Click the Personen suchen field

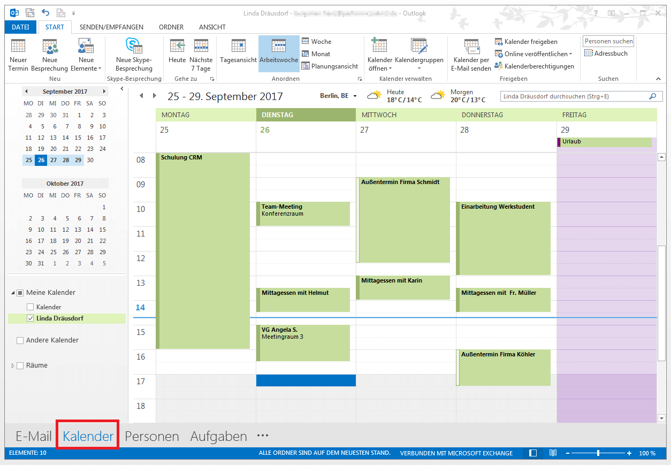coord(609,41)
